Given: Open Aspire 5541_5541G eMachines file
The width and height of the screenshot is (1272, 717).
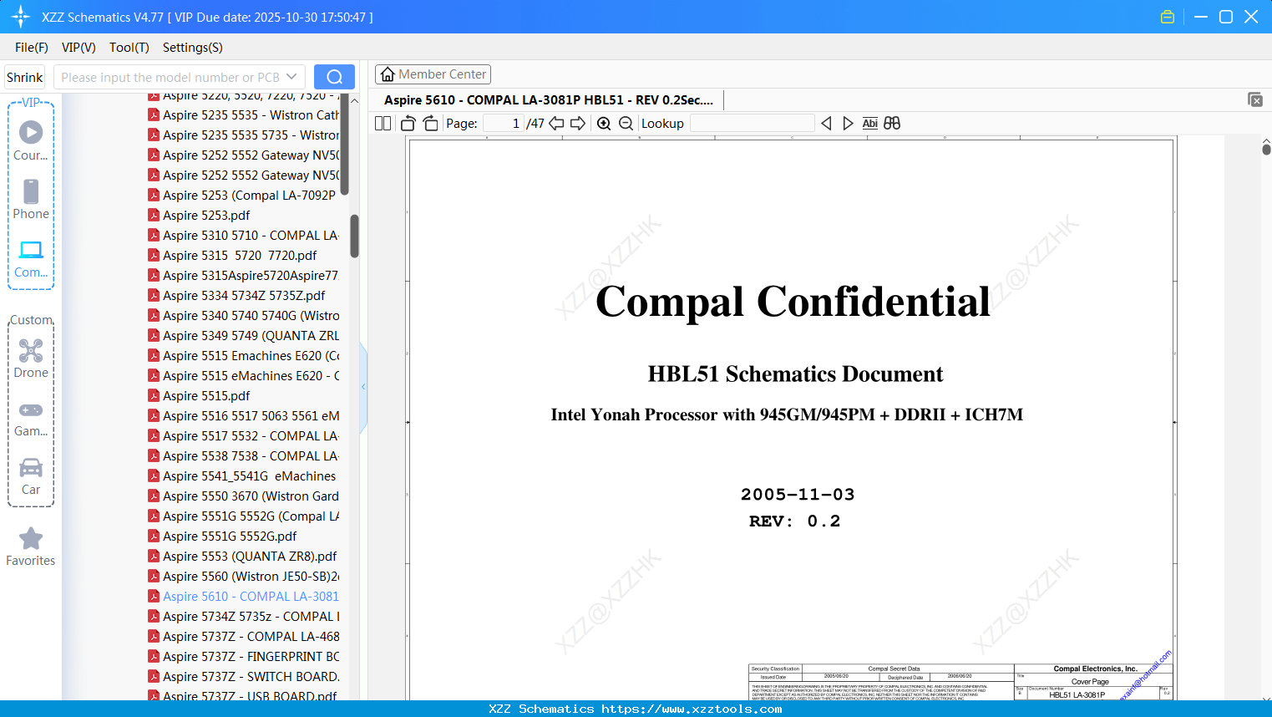Looking at the screenshot, I should (242, 476).
